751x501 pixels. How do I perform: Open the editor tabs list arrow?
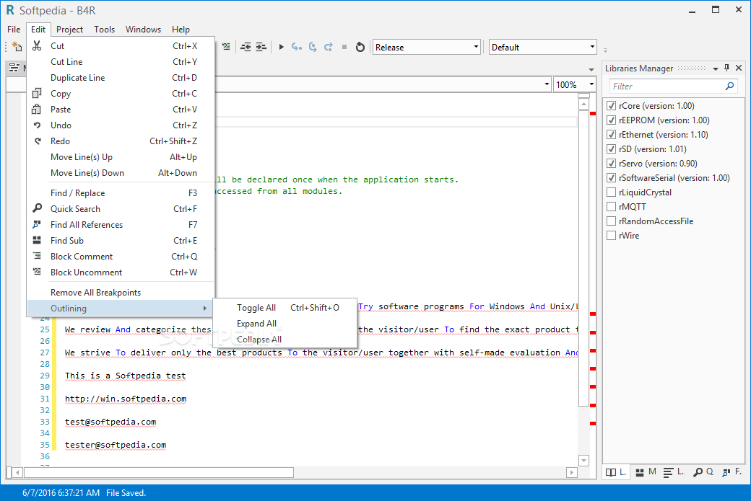[x=591, y=70]
